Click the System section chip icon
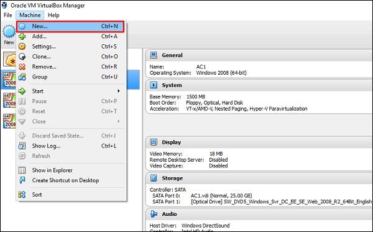Image resolution: width=373 pixels, height=232 pixels. click(154, 85)
